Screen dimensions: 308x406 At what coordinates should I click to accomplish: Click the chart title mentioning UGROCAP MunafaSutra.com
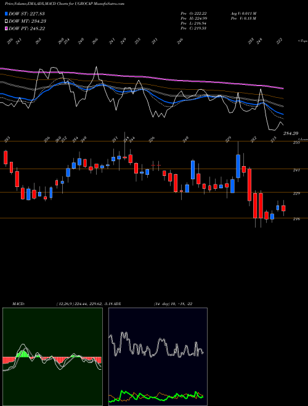click(x=65, y=4)
